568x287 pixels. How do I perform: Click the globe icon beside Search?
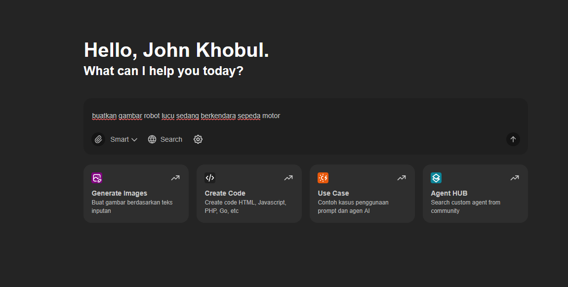pos(152,139)
